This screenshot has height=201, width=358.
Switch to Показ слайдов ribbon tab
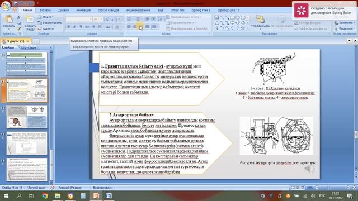point(109,10)
